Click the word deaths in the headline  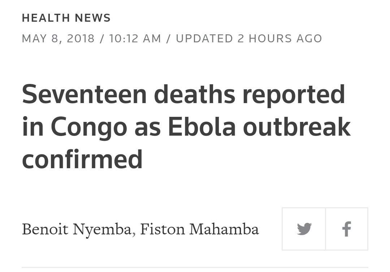(x=195, y=94)
